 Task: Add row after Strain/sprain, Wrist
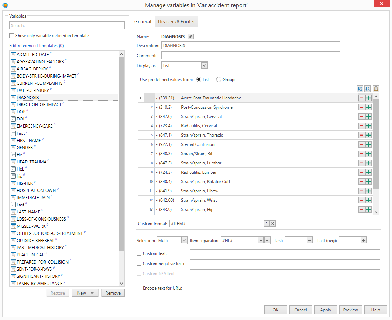[x=368, y=200]
